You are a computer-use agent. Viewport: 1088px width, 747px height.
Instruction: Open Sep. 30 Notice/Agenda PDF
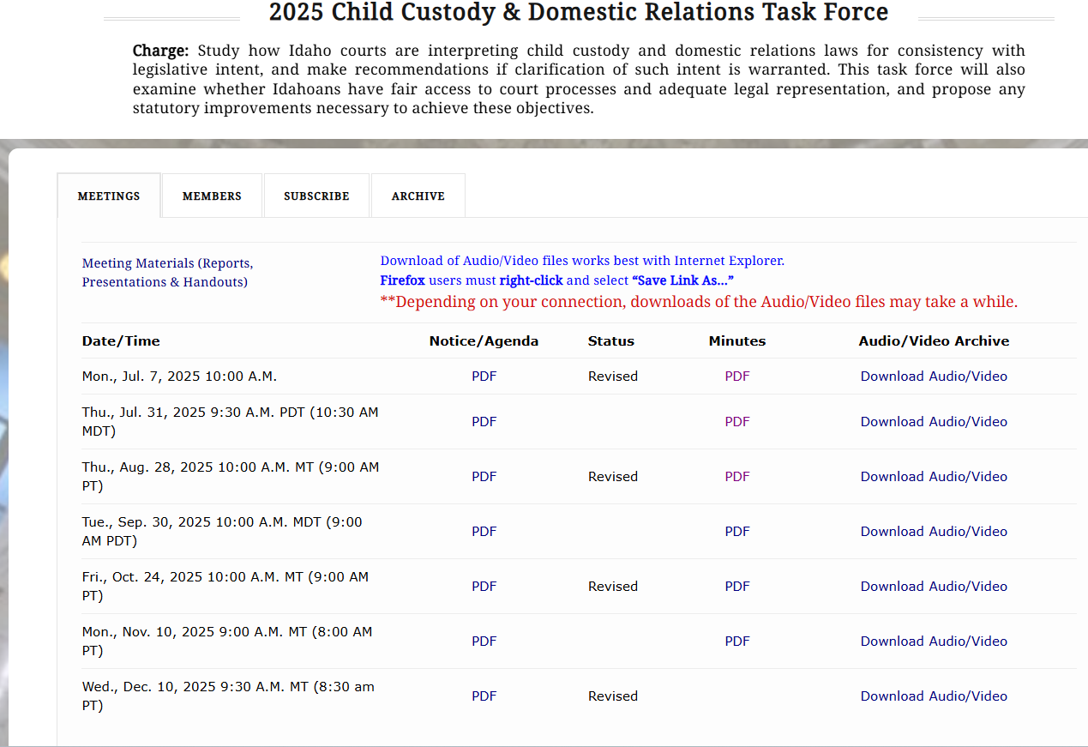(484, 532)
